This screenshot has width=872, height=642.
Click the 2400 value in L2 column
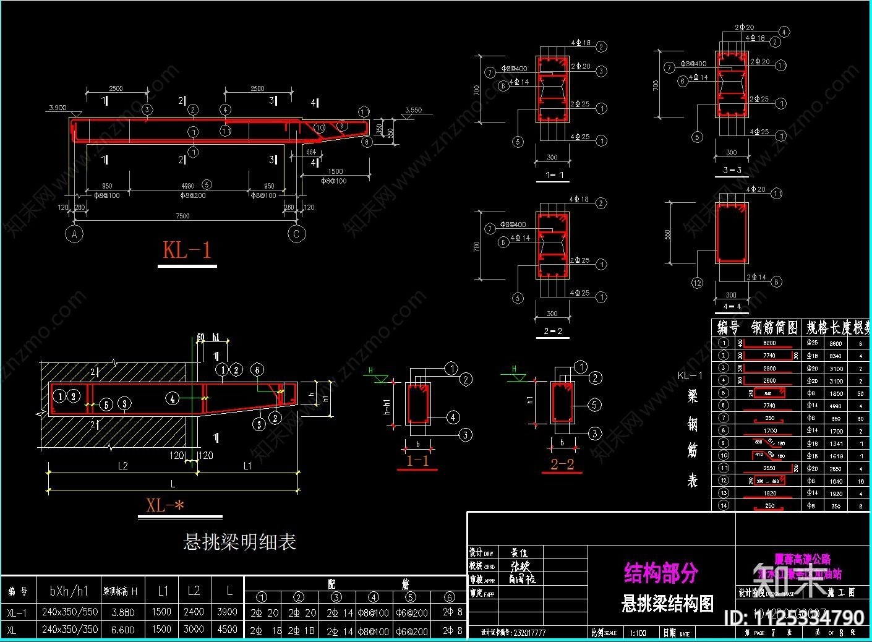(x=194, y=612)
